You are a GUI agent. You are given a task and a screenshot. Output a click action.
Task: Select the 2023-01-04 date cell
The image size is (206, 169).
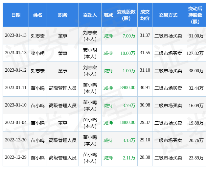[x=16, y=123]
